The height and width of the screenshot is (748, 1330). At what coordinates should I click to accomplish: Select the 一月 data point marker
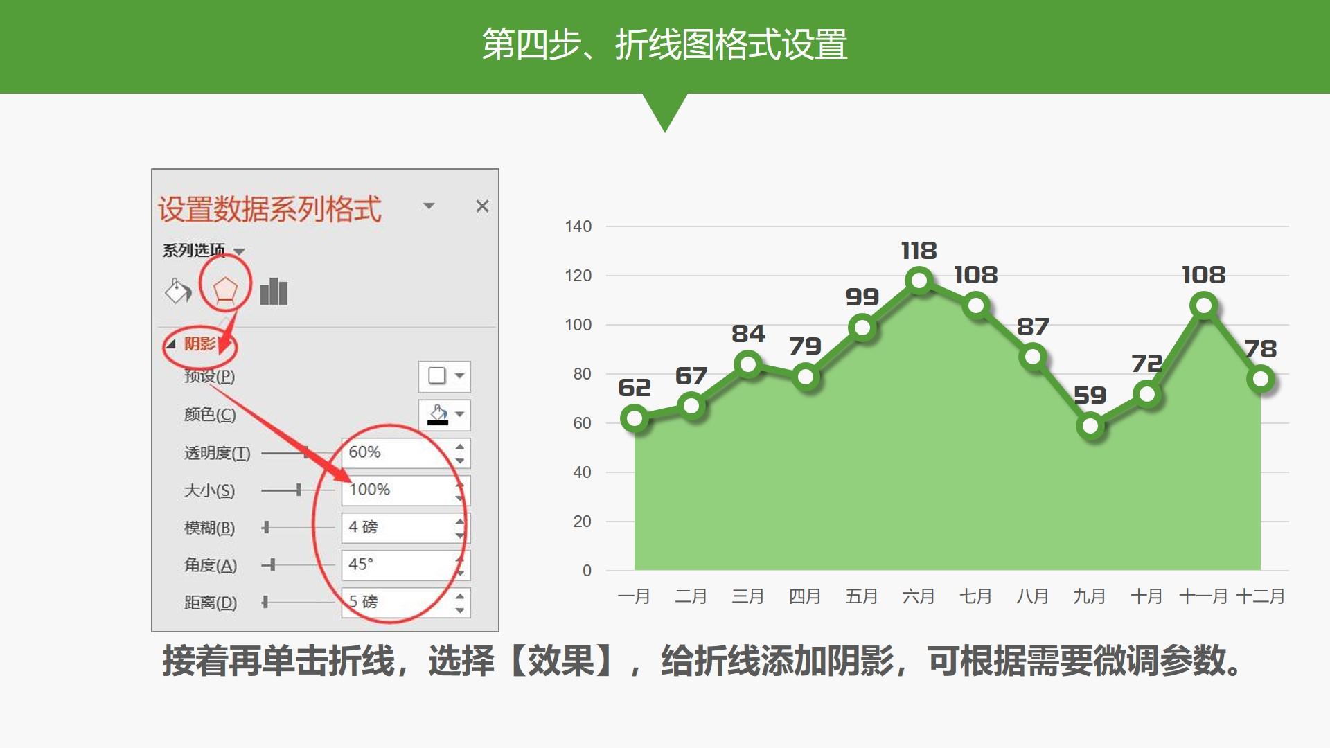[x=635, y=418]
